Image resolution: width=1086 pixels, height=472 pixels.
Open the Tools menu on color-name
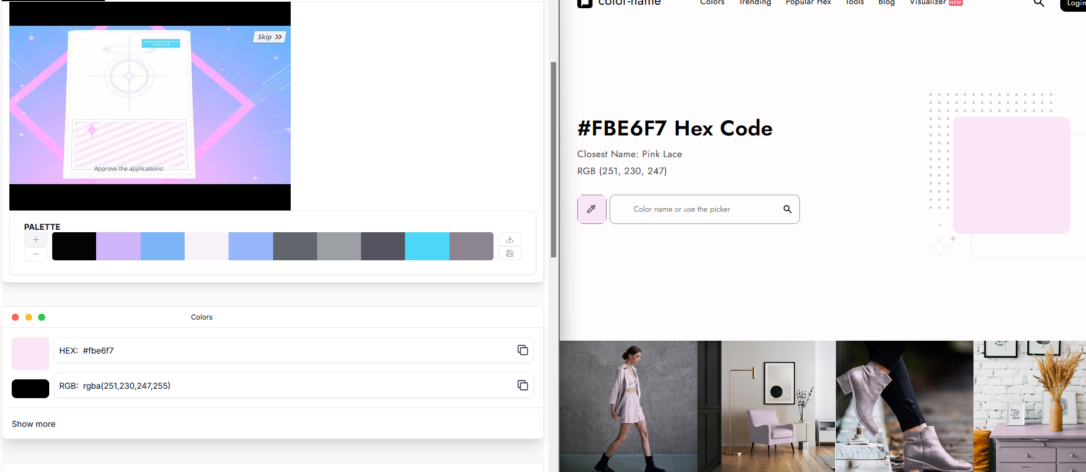coord(854,2)
